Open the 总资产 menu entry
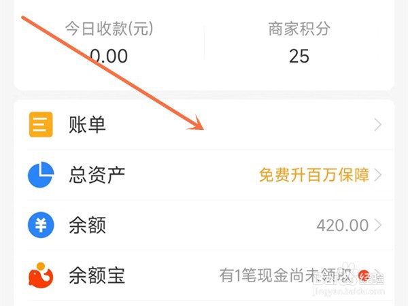This screenshot has height=306, width=408. [204, 175]
